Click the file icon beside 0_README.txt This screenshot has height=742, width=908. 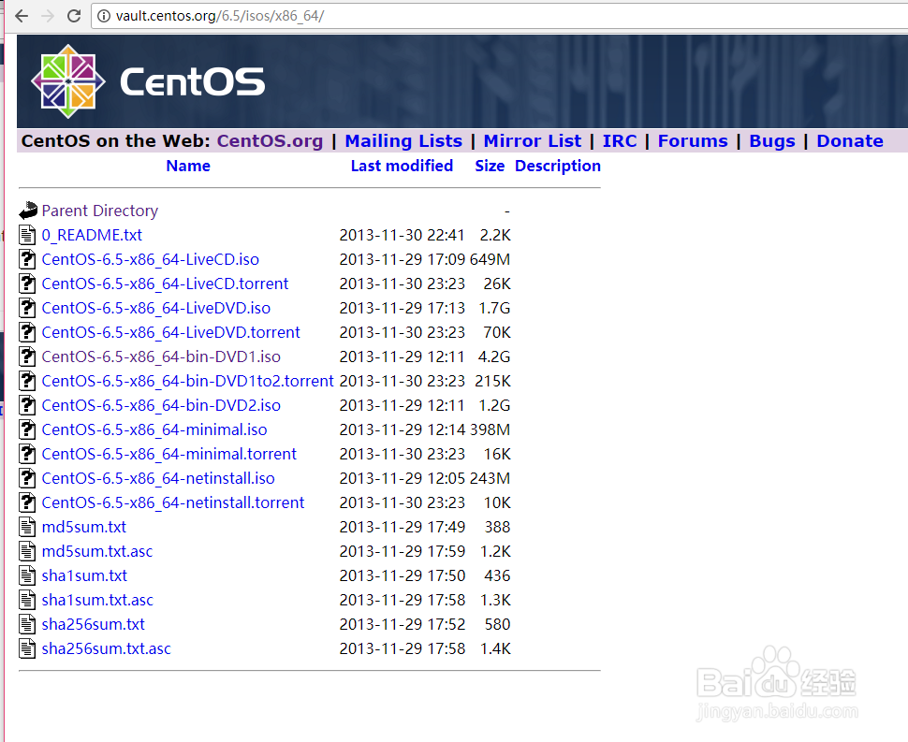(27, 235)
